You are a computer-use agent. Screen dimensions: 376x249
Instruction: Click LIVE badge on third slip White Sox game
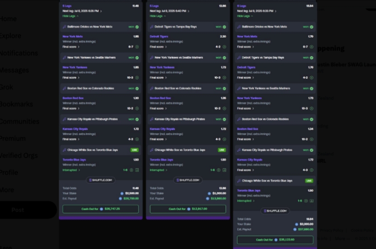click(x=309, y=181)
